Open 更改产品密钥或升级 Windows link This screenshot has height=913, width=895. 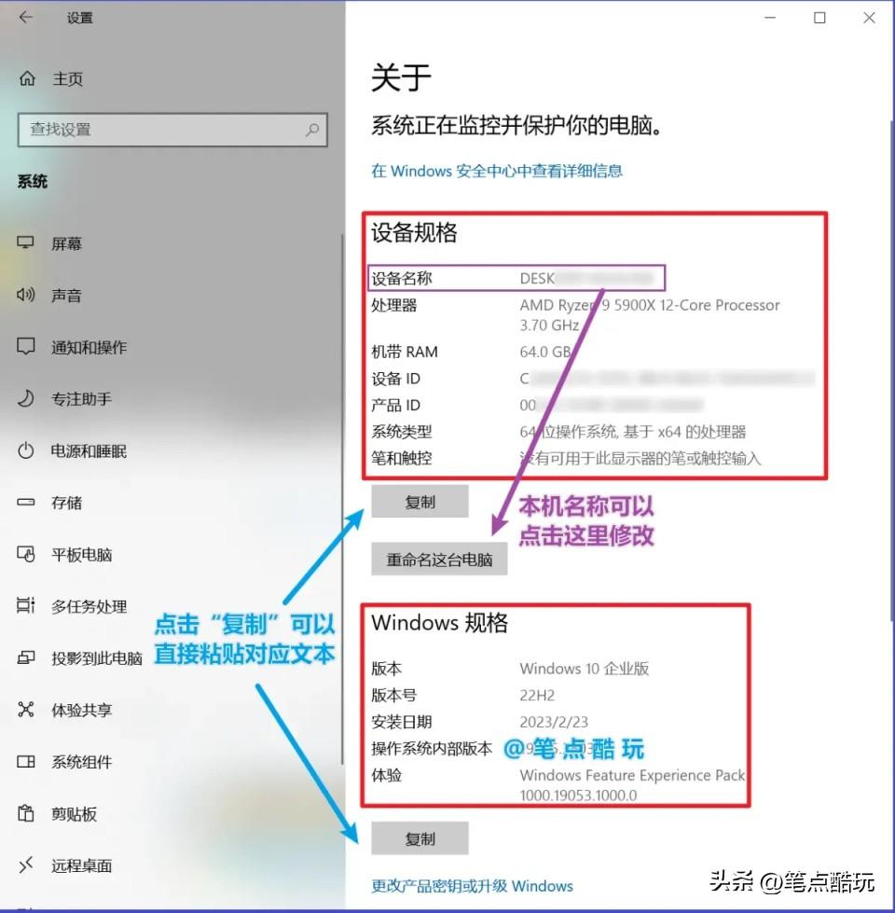pos(472,886)
